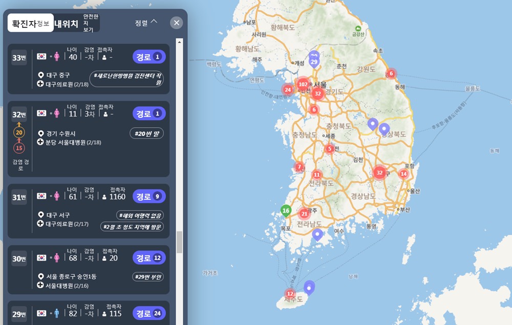Image resolution: width=512 pixels, height=325 pixels.
Task: Click the 33번 patient number badge
Action: (19, 58)
